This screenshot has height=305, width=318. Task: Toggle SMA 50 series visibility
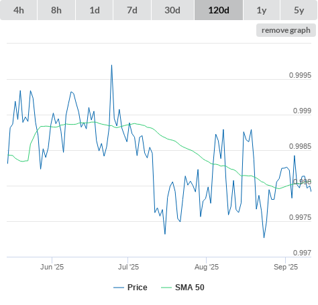click(190, 288)
